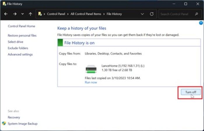Close the File History window
Viewport: 204px width, 131px height.
point(198,4)
